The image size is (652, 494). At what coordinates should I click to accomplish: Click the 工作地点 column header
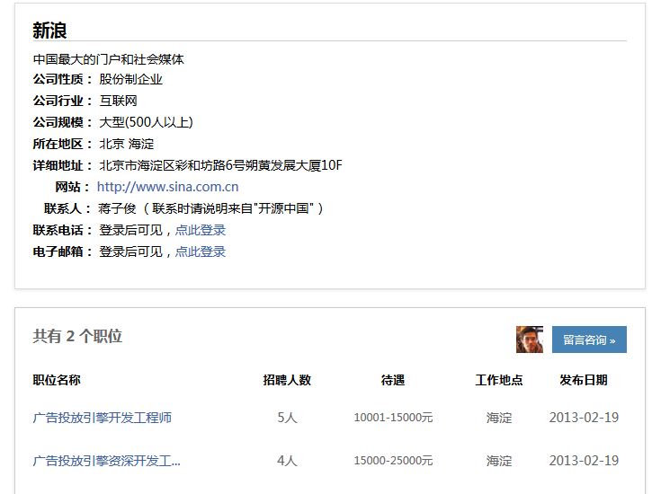[499, 380]
